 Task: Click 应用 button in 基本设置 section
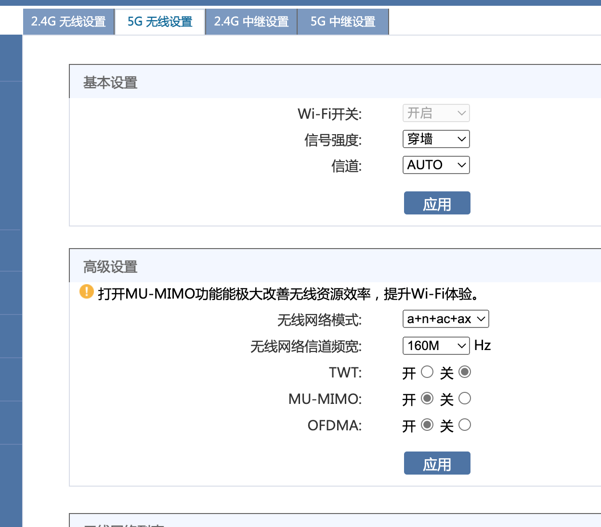click(437, 203)
